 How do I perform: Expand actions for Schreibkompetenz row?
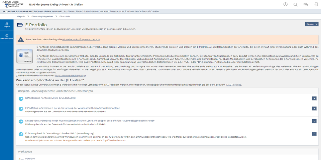(314, 108)
